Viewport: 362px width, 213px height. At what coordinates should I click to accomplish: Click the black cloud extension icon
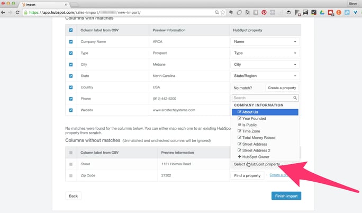[x=289, y=13]
